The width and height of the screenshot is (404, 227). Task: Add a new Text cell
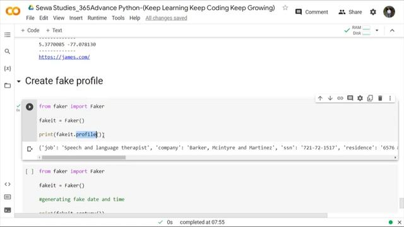point(54,30)
